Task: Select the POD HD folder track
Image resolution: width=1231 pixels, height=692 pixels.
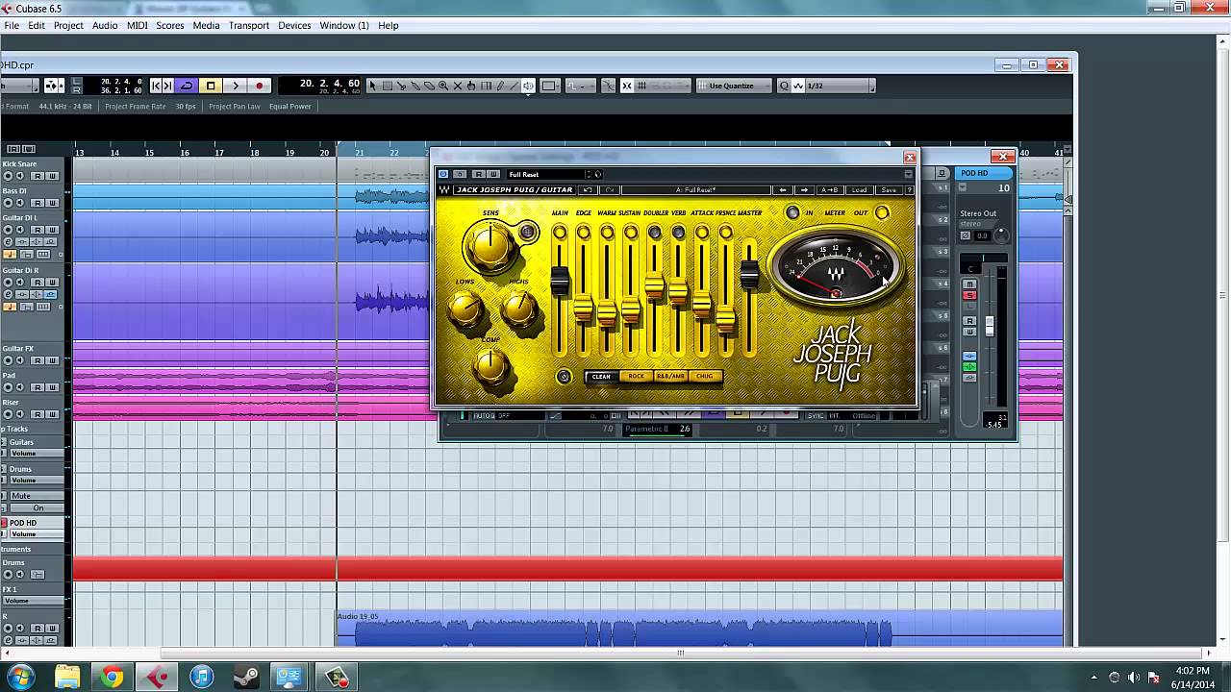Action: pyautogui.click(x=23, y=523)
